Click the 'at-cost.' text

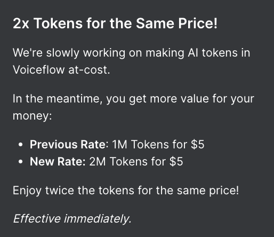(89, 70)
